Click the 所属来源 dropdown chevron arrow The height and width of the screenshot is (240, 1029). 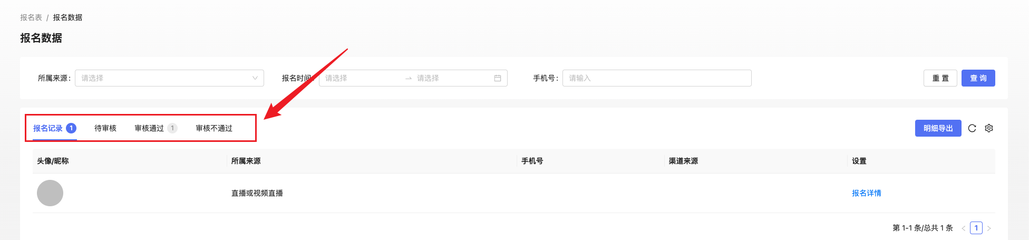click(x=255, y=78)
